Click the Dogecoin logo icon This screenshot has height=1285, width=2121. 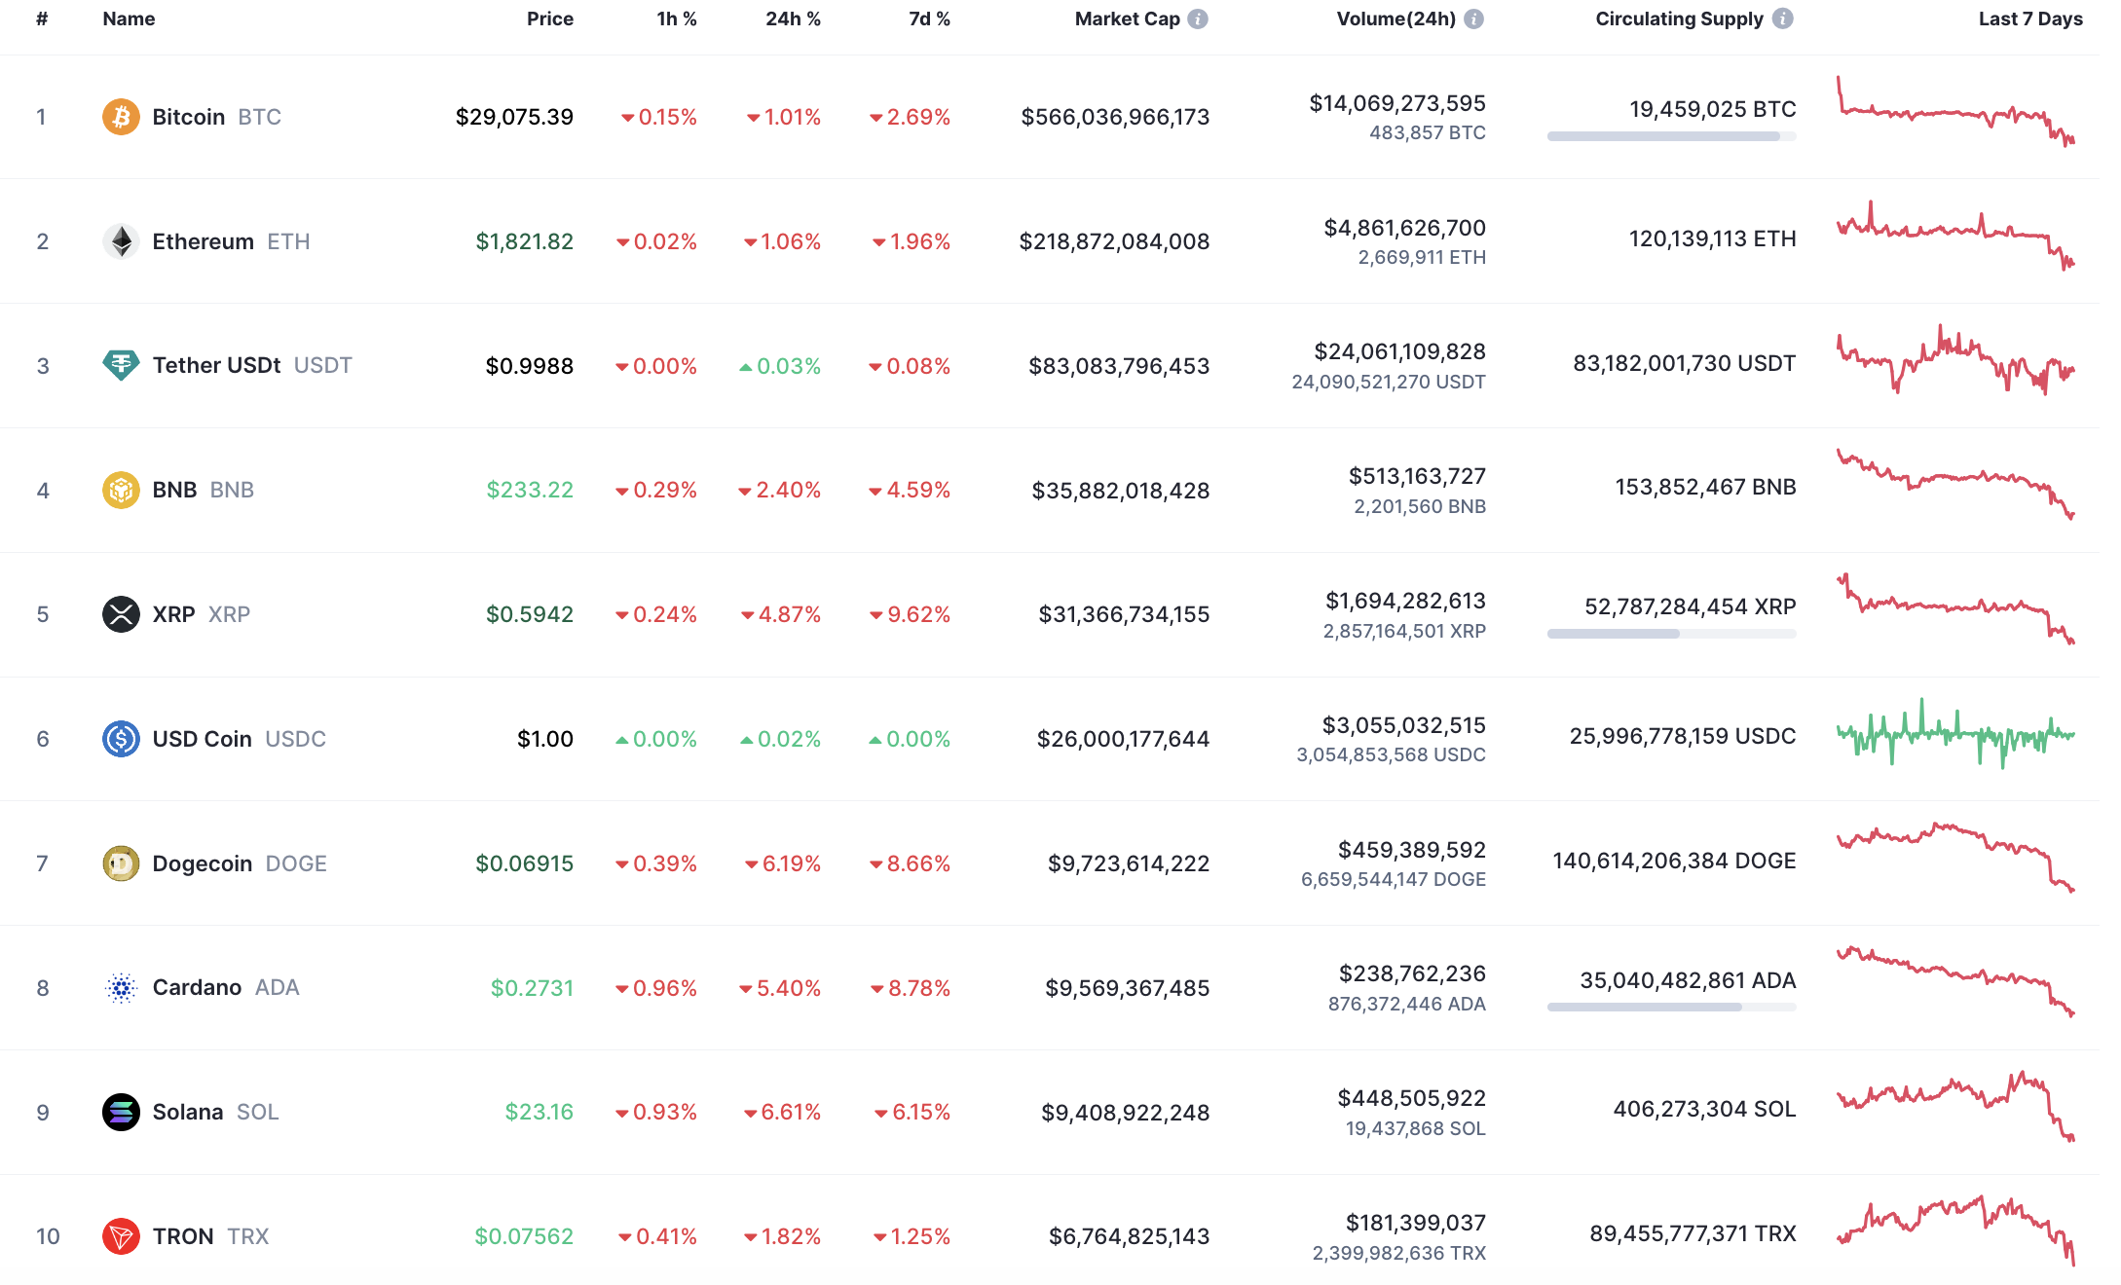121,863
